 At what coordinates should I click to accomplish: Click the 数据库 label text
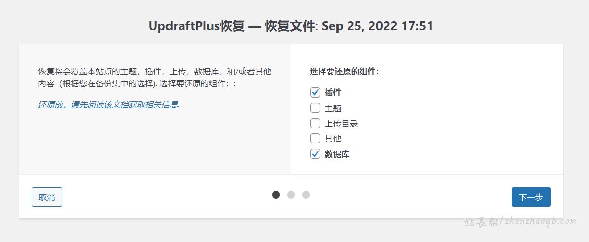pyautogui.click(x=337, y=154)
